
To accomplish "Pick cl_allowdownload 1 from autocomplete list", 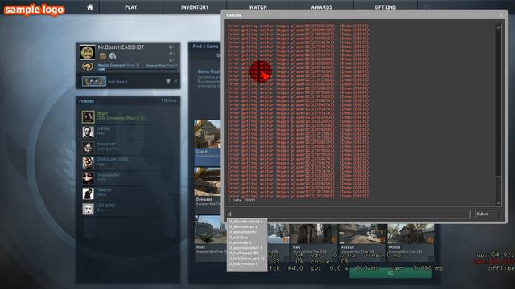I will (245, 222).
